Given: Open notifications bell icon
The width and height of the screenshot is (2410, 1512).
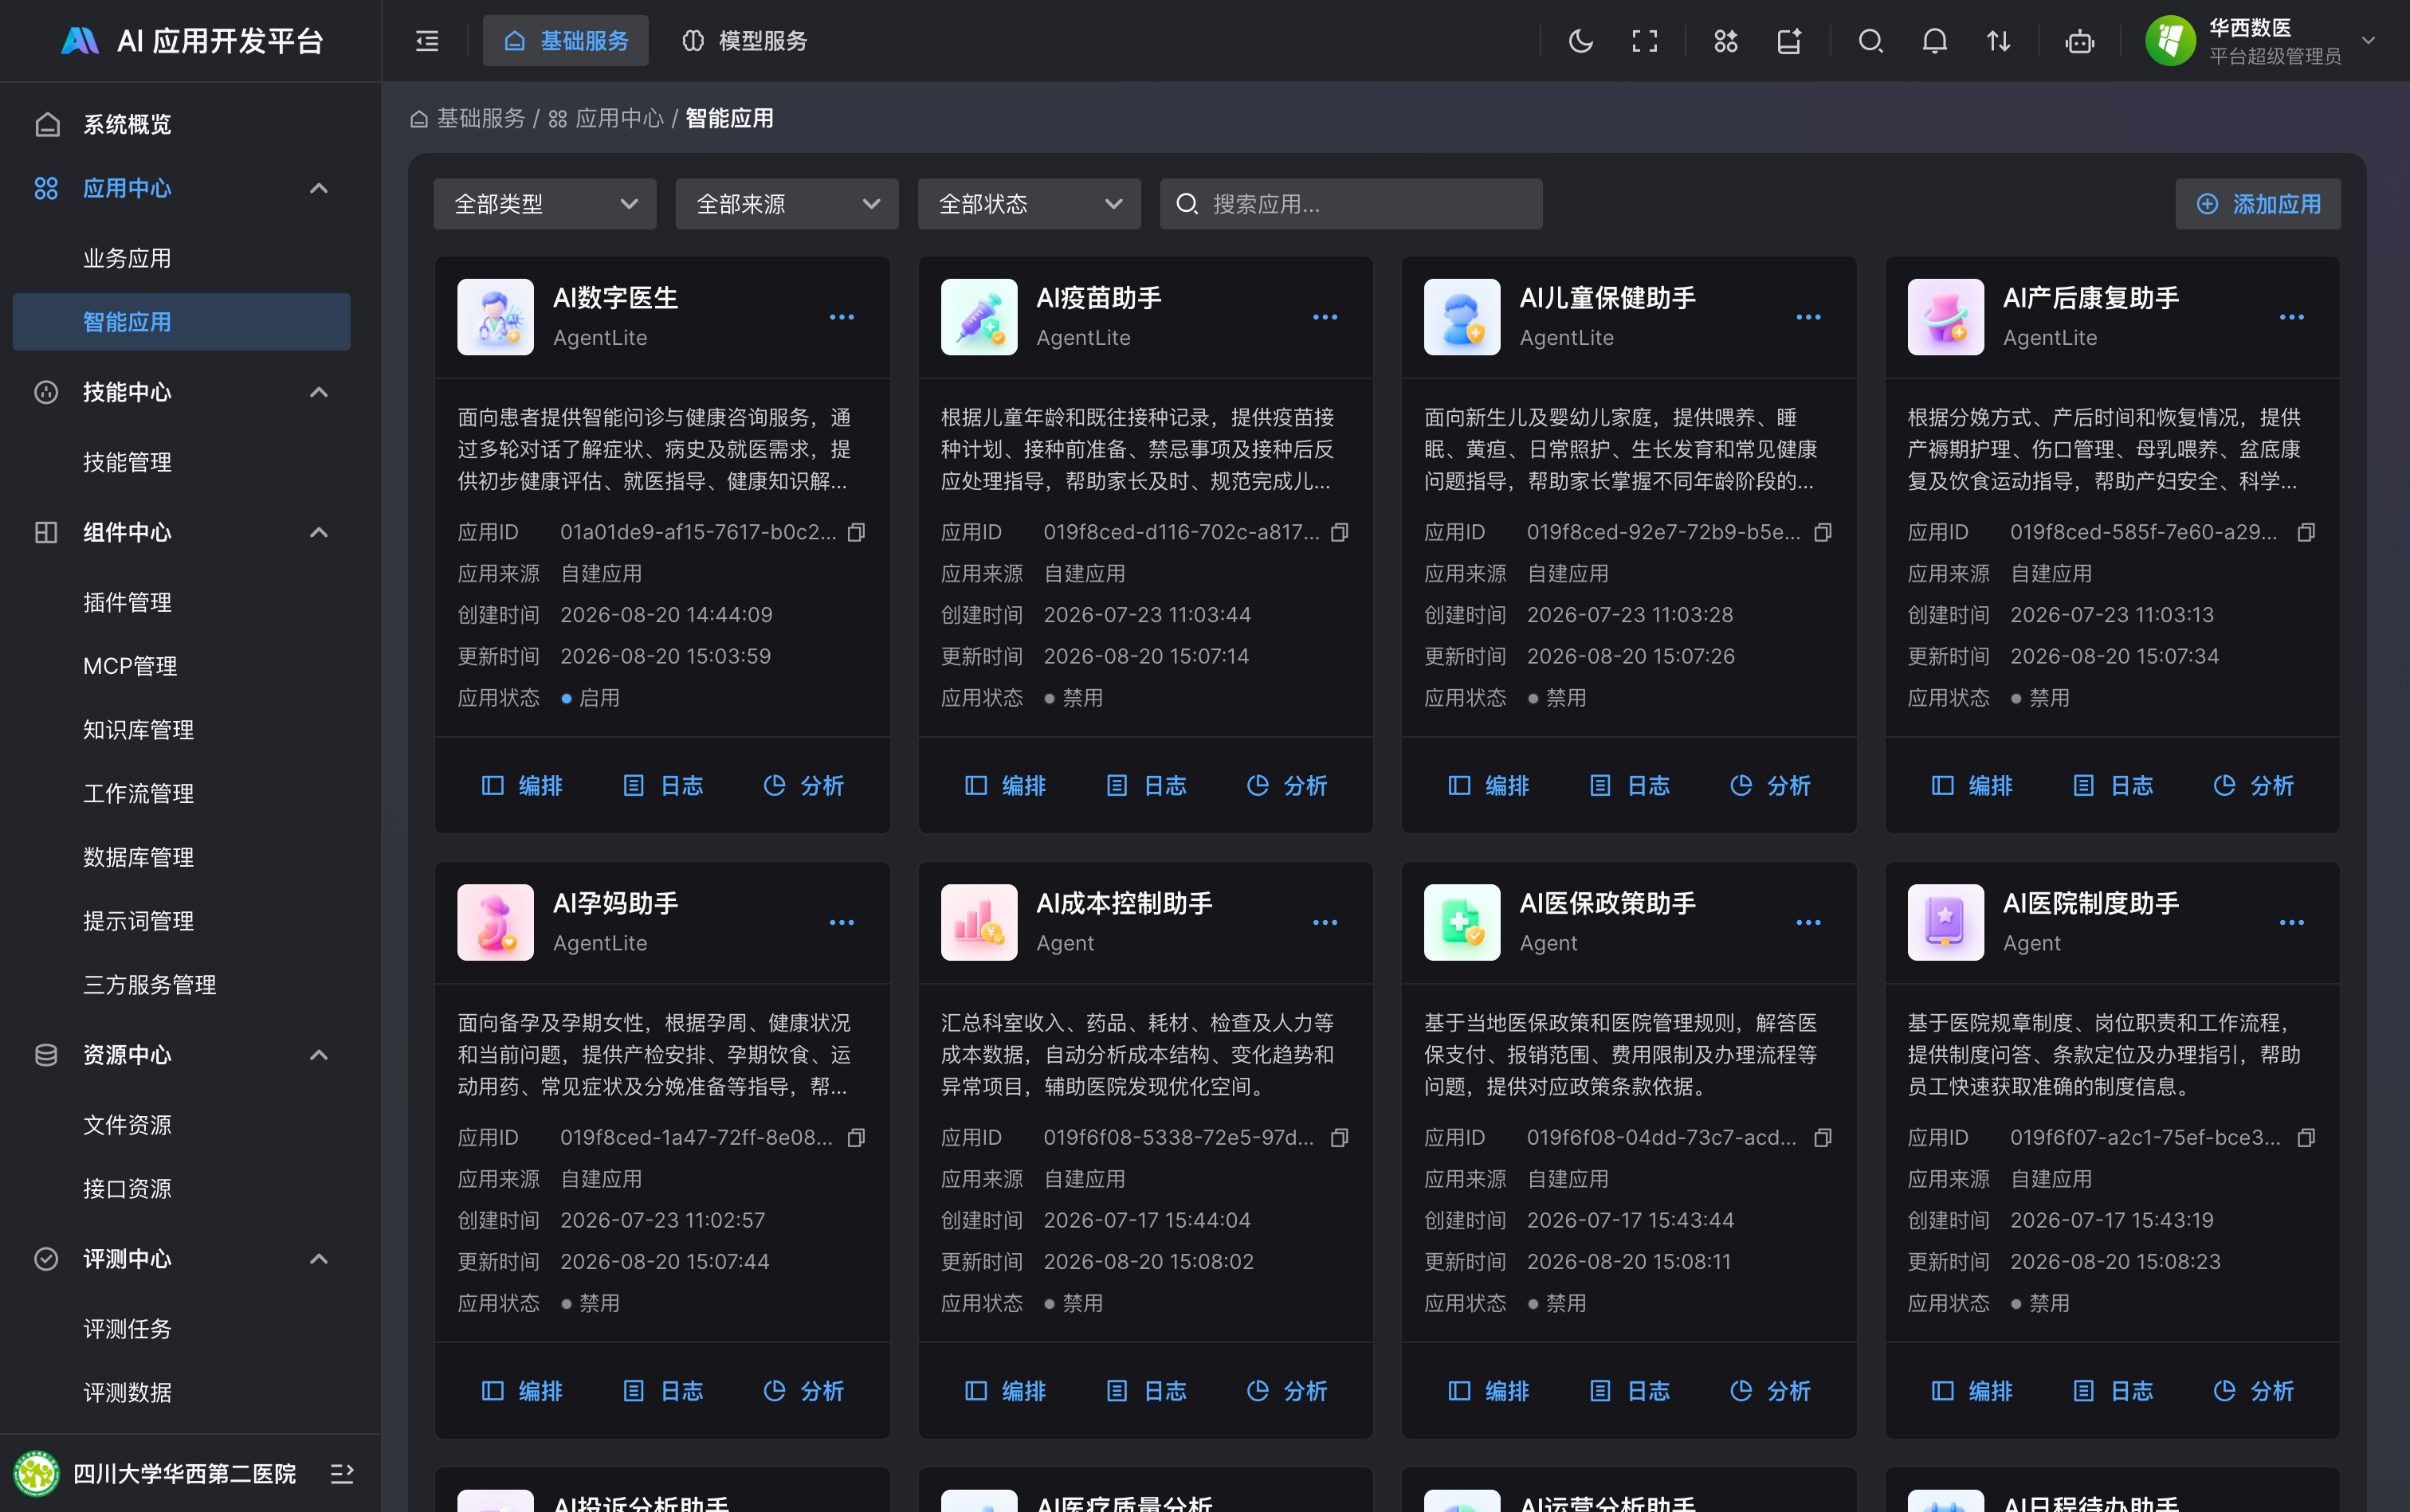Looking at the screenshot, I should pyautogui.click(x=1935, y=41).
